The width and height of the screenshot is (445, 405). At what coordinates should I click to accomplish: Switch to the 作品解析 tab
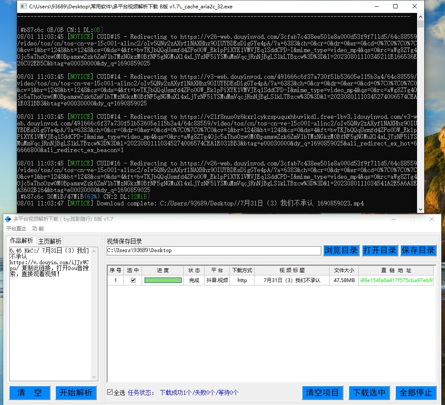pos(22,241)
